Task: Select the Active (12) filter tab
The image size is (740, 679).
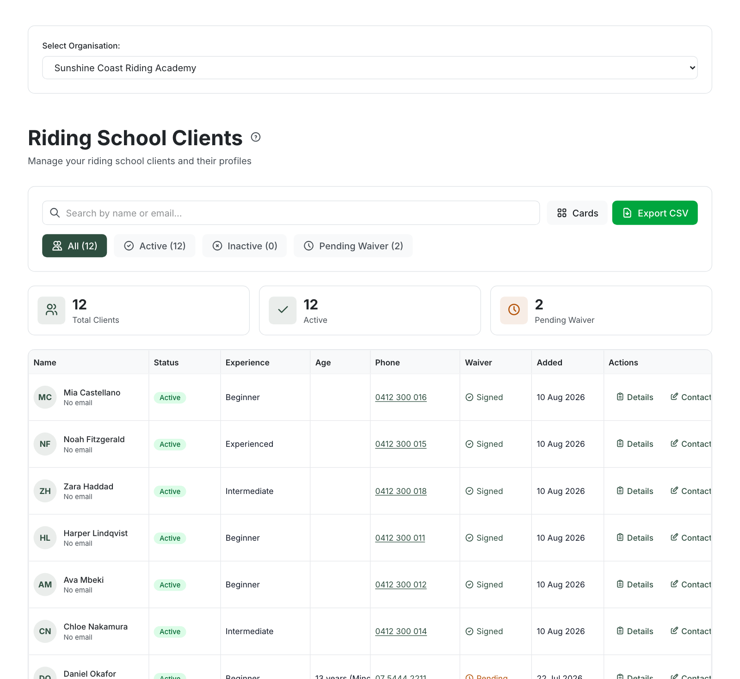Action: click(x=154, y=246)
